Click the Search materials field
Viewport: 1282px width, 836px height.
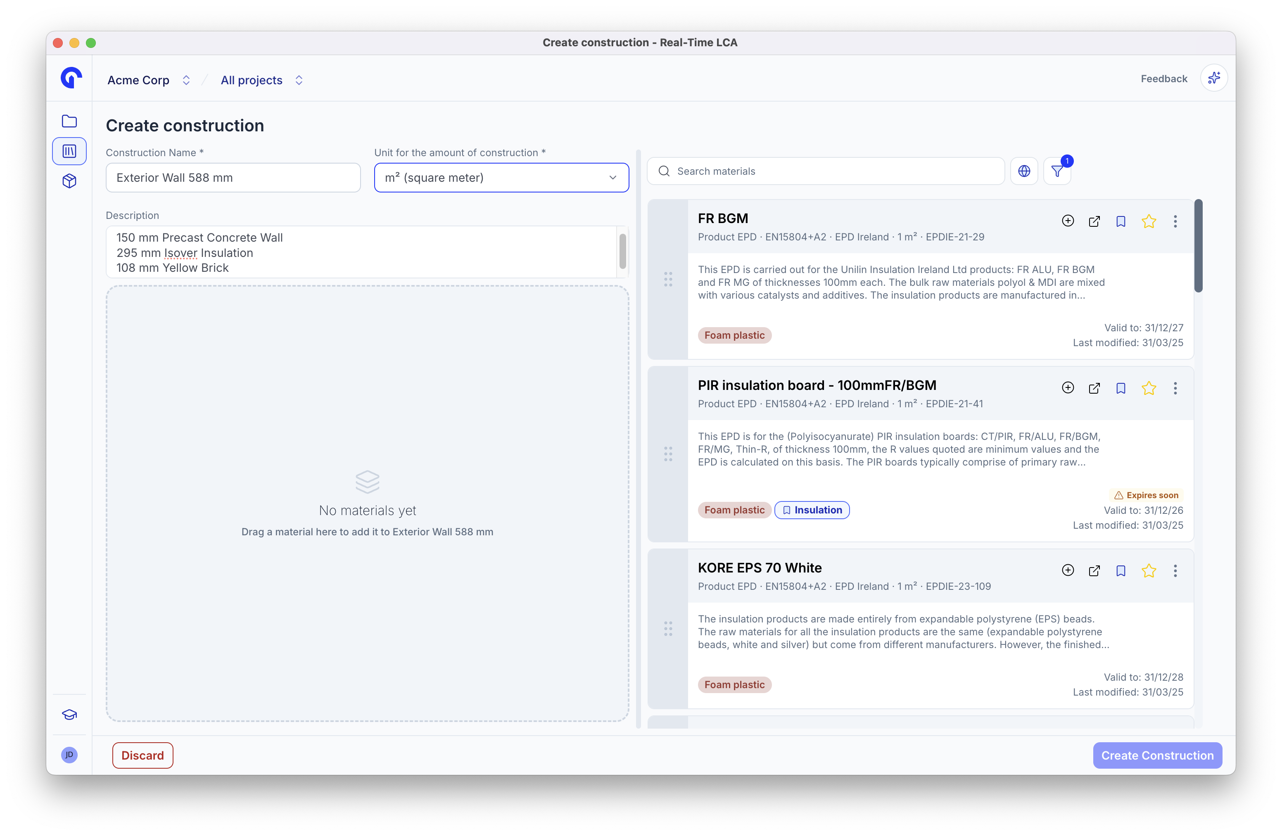[826, 171]
